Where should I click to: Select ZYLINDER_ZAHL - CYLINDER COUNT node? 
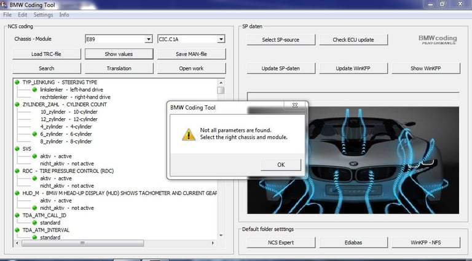tap(65, 104)
